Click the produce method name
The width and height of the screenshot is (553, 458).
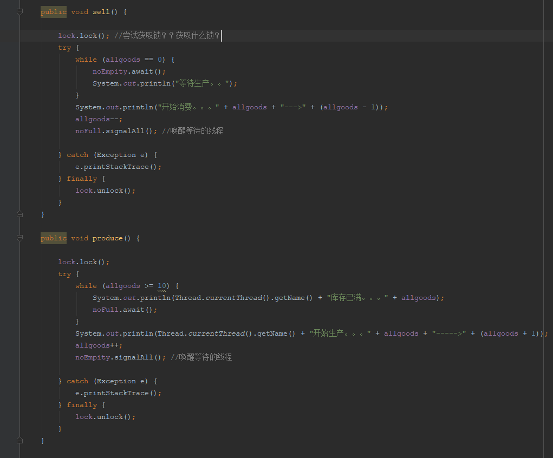pyautogui.click(x=107, y=238)
